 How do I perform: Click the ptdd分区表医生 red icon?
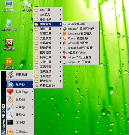pos(65,43)
